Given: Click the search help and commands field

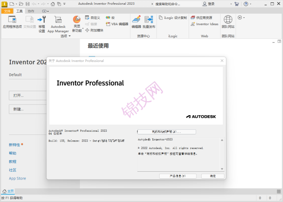Looking at the screenshot, I should [178, 4].
